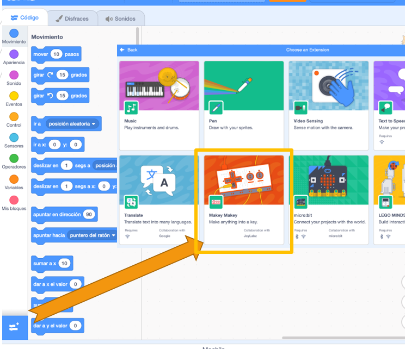Switch to the Sonidos tab
The height and width of the screenshot is (349, 405).
[120, 18]
